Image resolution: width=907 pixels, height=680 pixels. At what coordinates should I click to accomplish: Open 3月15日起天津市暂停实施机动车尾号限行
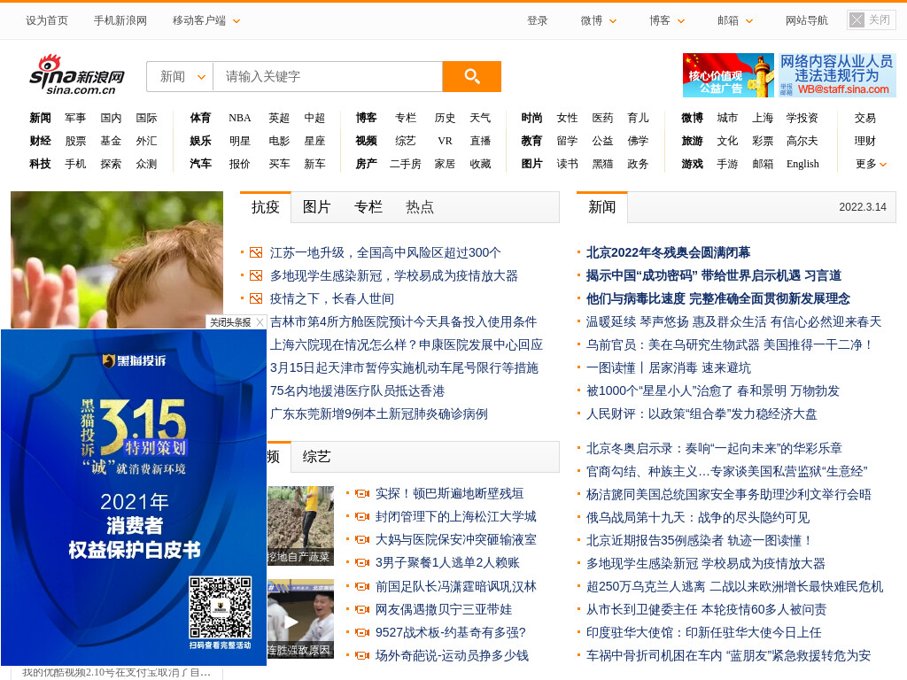tap(404, 368)
